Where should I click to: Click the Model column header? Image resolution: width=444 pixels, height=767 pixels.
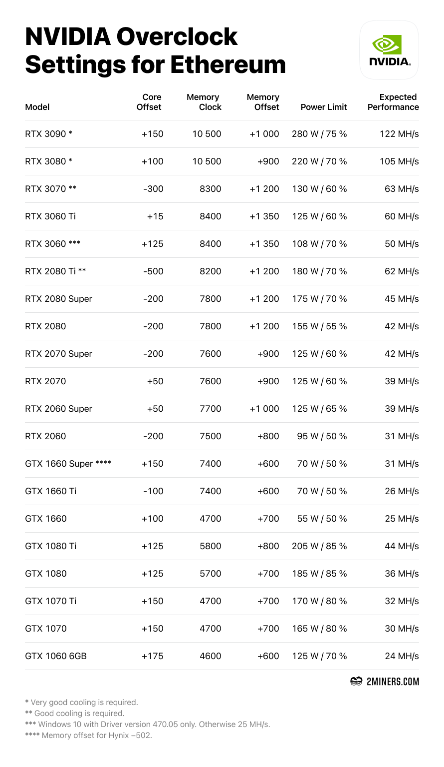pyautogui.click(x=37, y=107)
